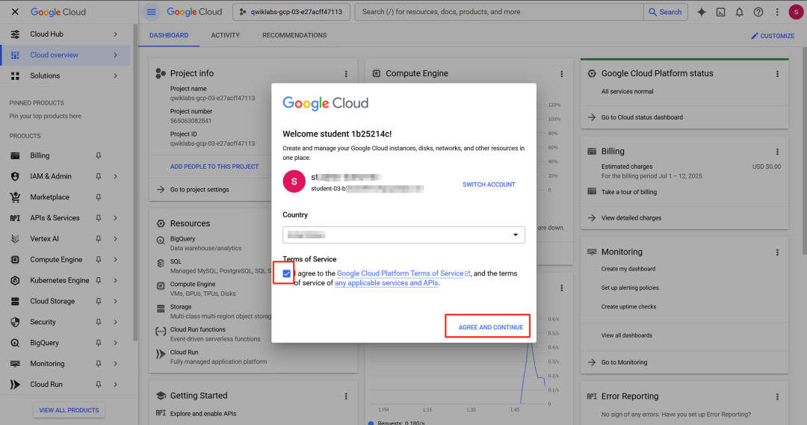Switch to the Dashboard tab
This screenshot has width=807, height=425.
point(169,36)
